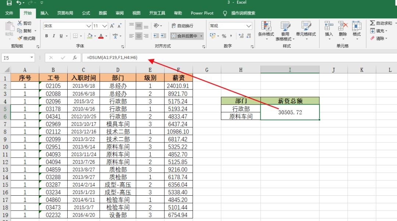The height and width of the screenshot is (221, 397).
Task: Click the top align icon
Action: 131,26
